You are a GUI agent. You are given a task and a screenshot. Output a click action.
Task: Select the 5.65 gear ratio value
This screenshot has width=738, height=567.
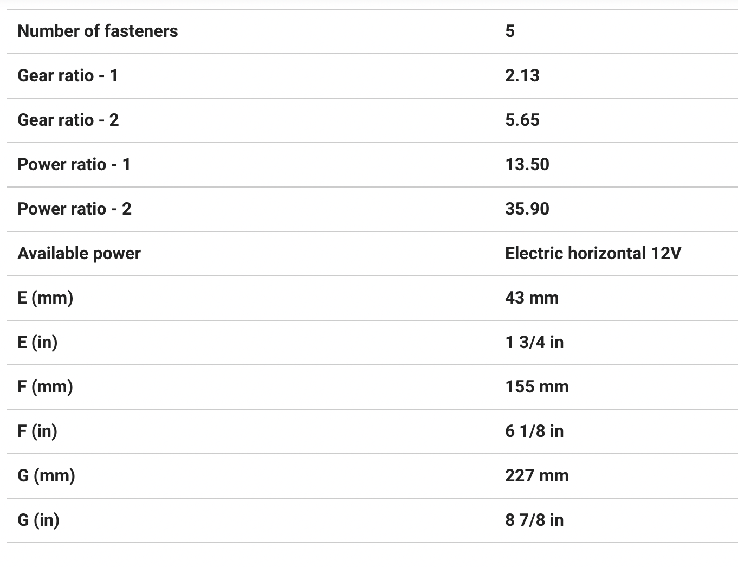pyautogui.click(x=522, y=120)
